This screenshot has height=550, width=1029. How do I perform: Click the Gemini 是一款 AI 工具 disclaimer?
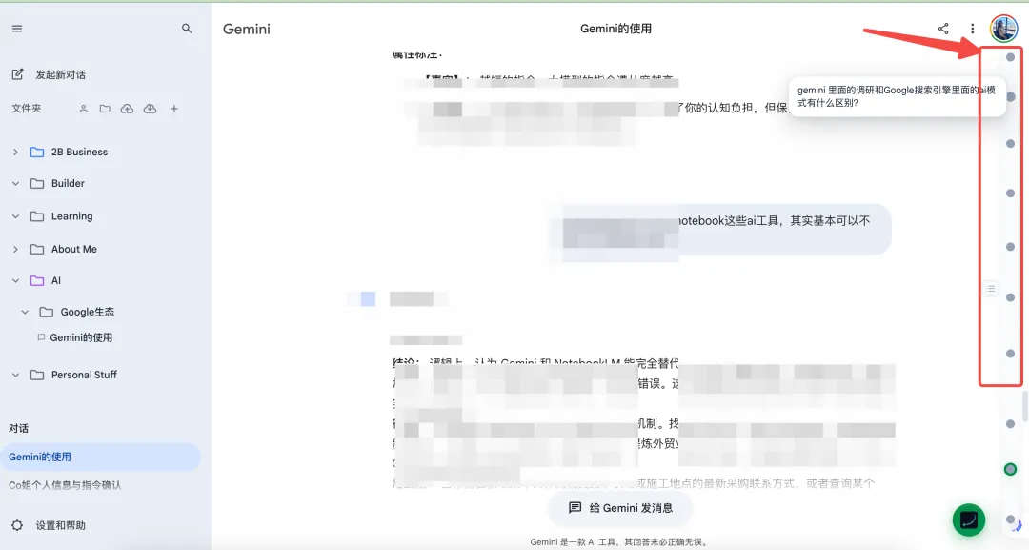(620, 542)
